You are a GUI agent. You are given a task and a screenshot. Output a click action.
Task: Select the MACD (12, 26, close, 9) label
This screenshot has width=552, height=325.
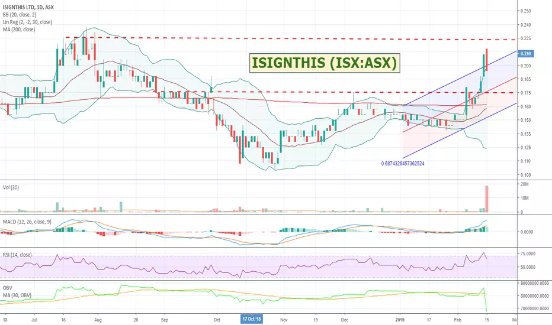point(27,222)
